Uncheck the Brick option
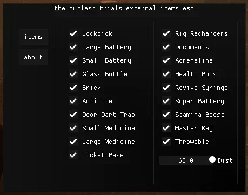This screenshot has height=195, width=248. [73, 88]
